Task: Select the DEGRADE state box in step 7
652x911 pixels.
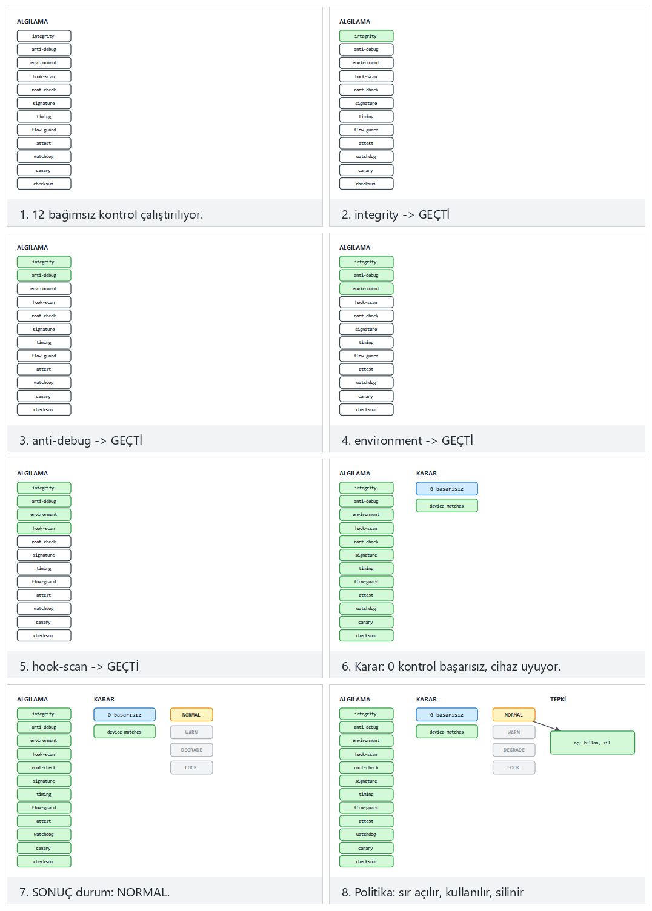Action: (x=191, y=750)
